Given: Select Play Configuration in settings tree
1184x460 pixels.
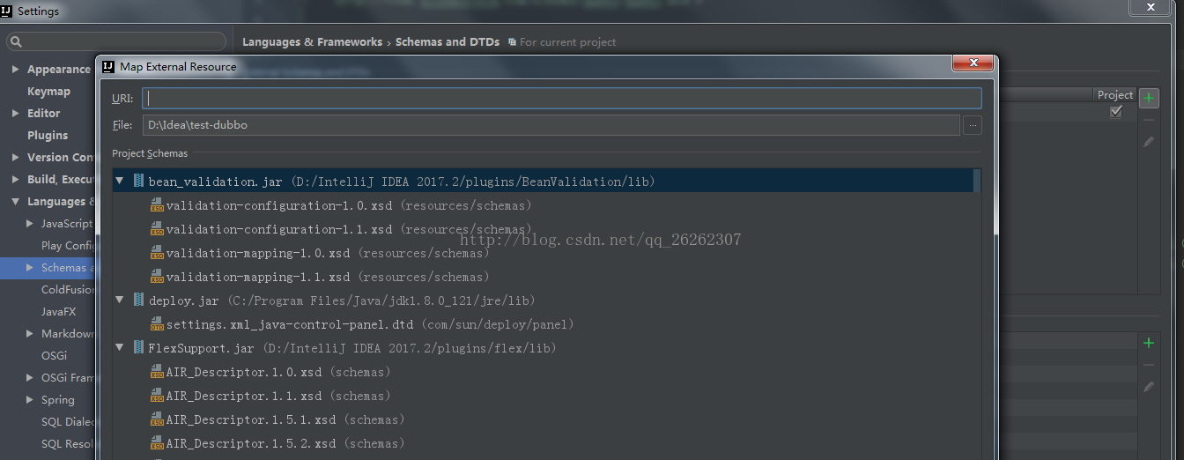Looking at the screenshot, I should coord(69,245).
